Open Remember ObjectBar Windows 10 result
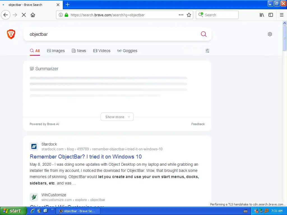 tap(86, 157)
